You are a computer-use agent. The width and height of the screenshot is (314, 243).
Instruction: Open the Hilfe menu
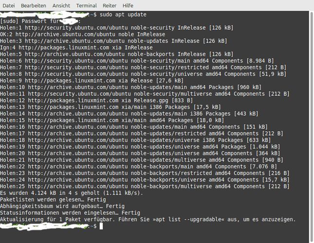point(128,6)
